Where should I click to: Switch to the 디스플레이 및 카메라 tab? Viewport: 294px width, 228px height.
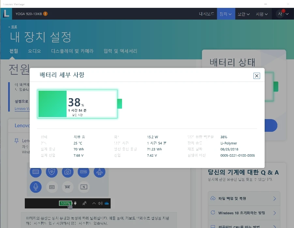click(72, 51)
